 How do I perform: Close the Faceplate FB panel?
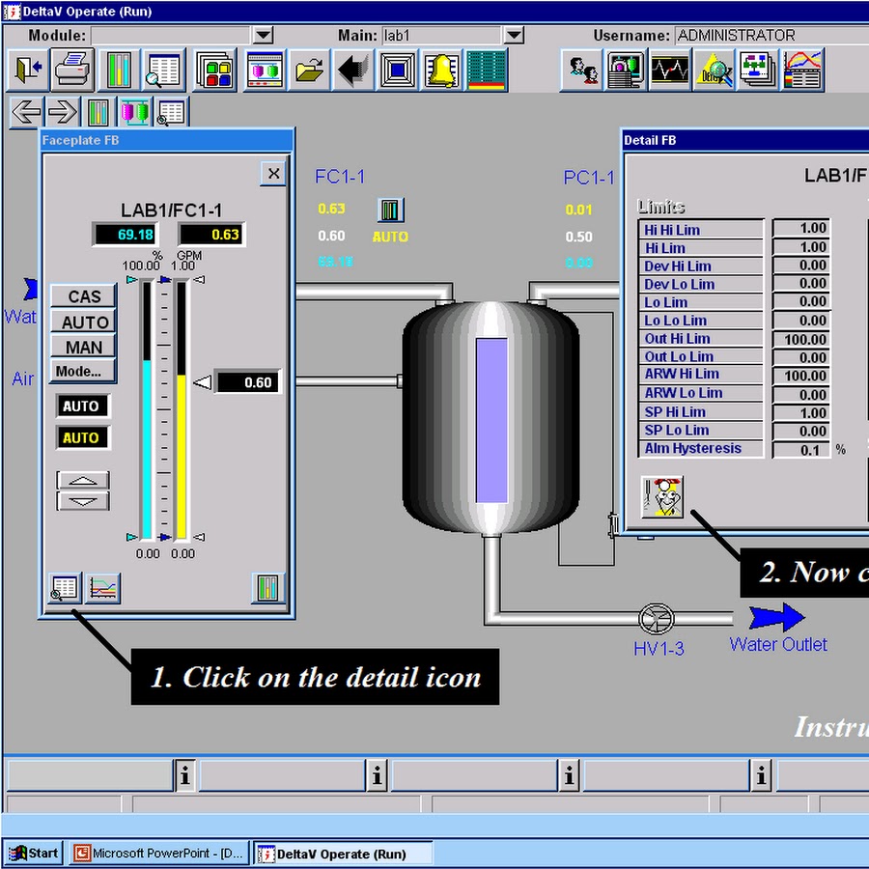pos(273,174)
